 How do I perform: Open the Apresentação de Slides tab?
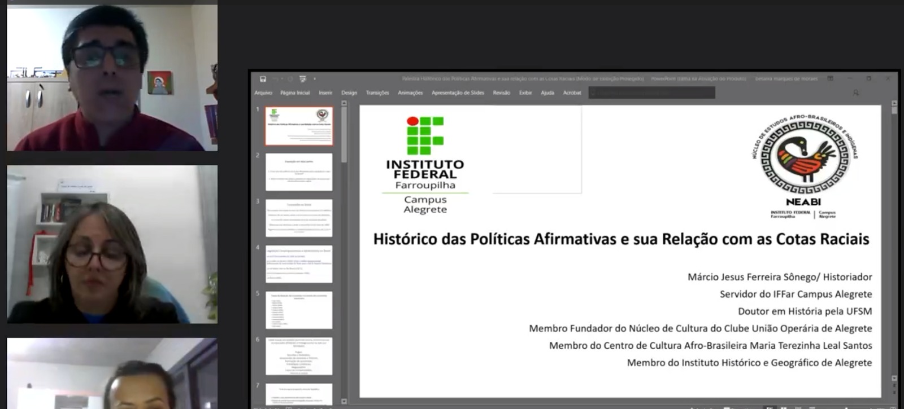click(458, 93)
